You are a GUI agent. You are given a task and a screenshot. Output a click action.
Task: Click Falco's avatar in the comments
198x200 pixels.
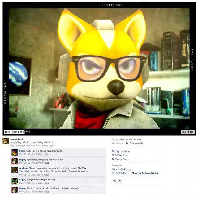15,152
